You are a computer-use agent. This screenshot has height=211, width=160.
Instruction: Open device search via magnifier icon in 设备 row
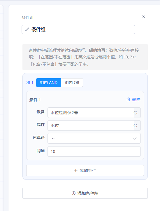136,113
